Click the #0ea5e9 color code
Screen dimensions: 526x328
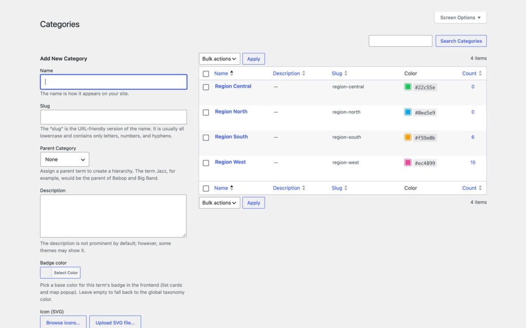coord(425,113)
